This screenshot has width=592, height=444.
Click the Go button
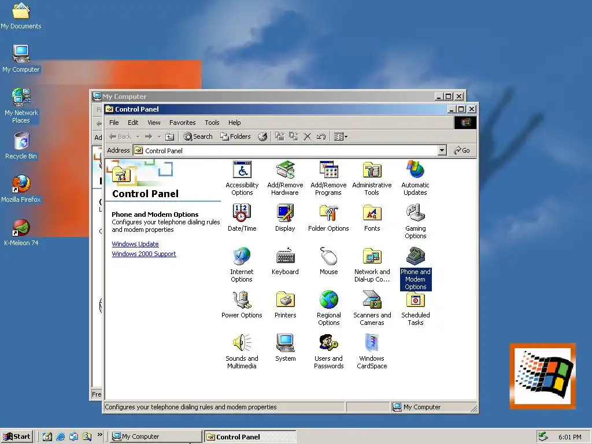click(x=462, y=150)
